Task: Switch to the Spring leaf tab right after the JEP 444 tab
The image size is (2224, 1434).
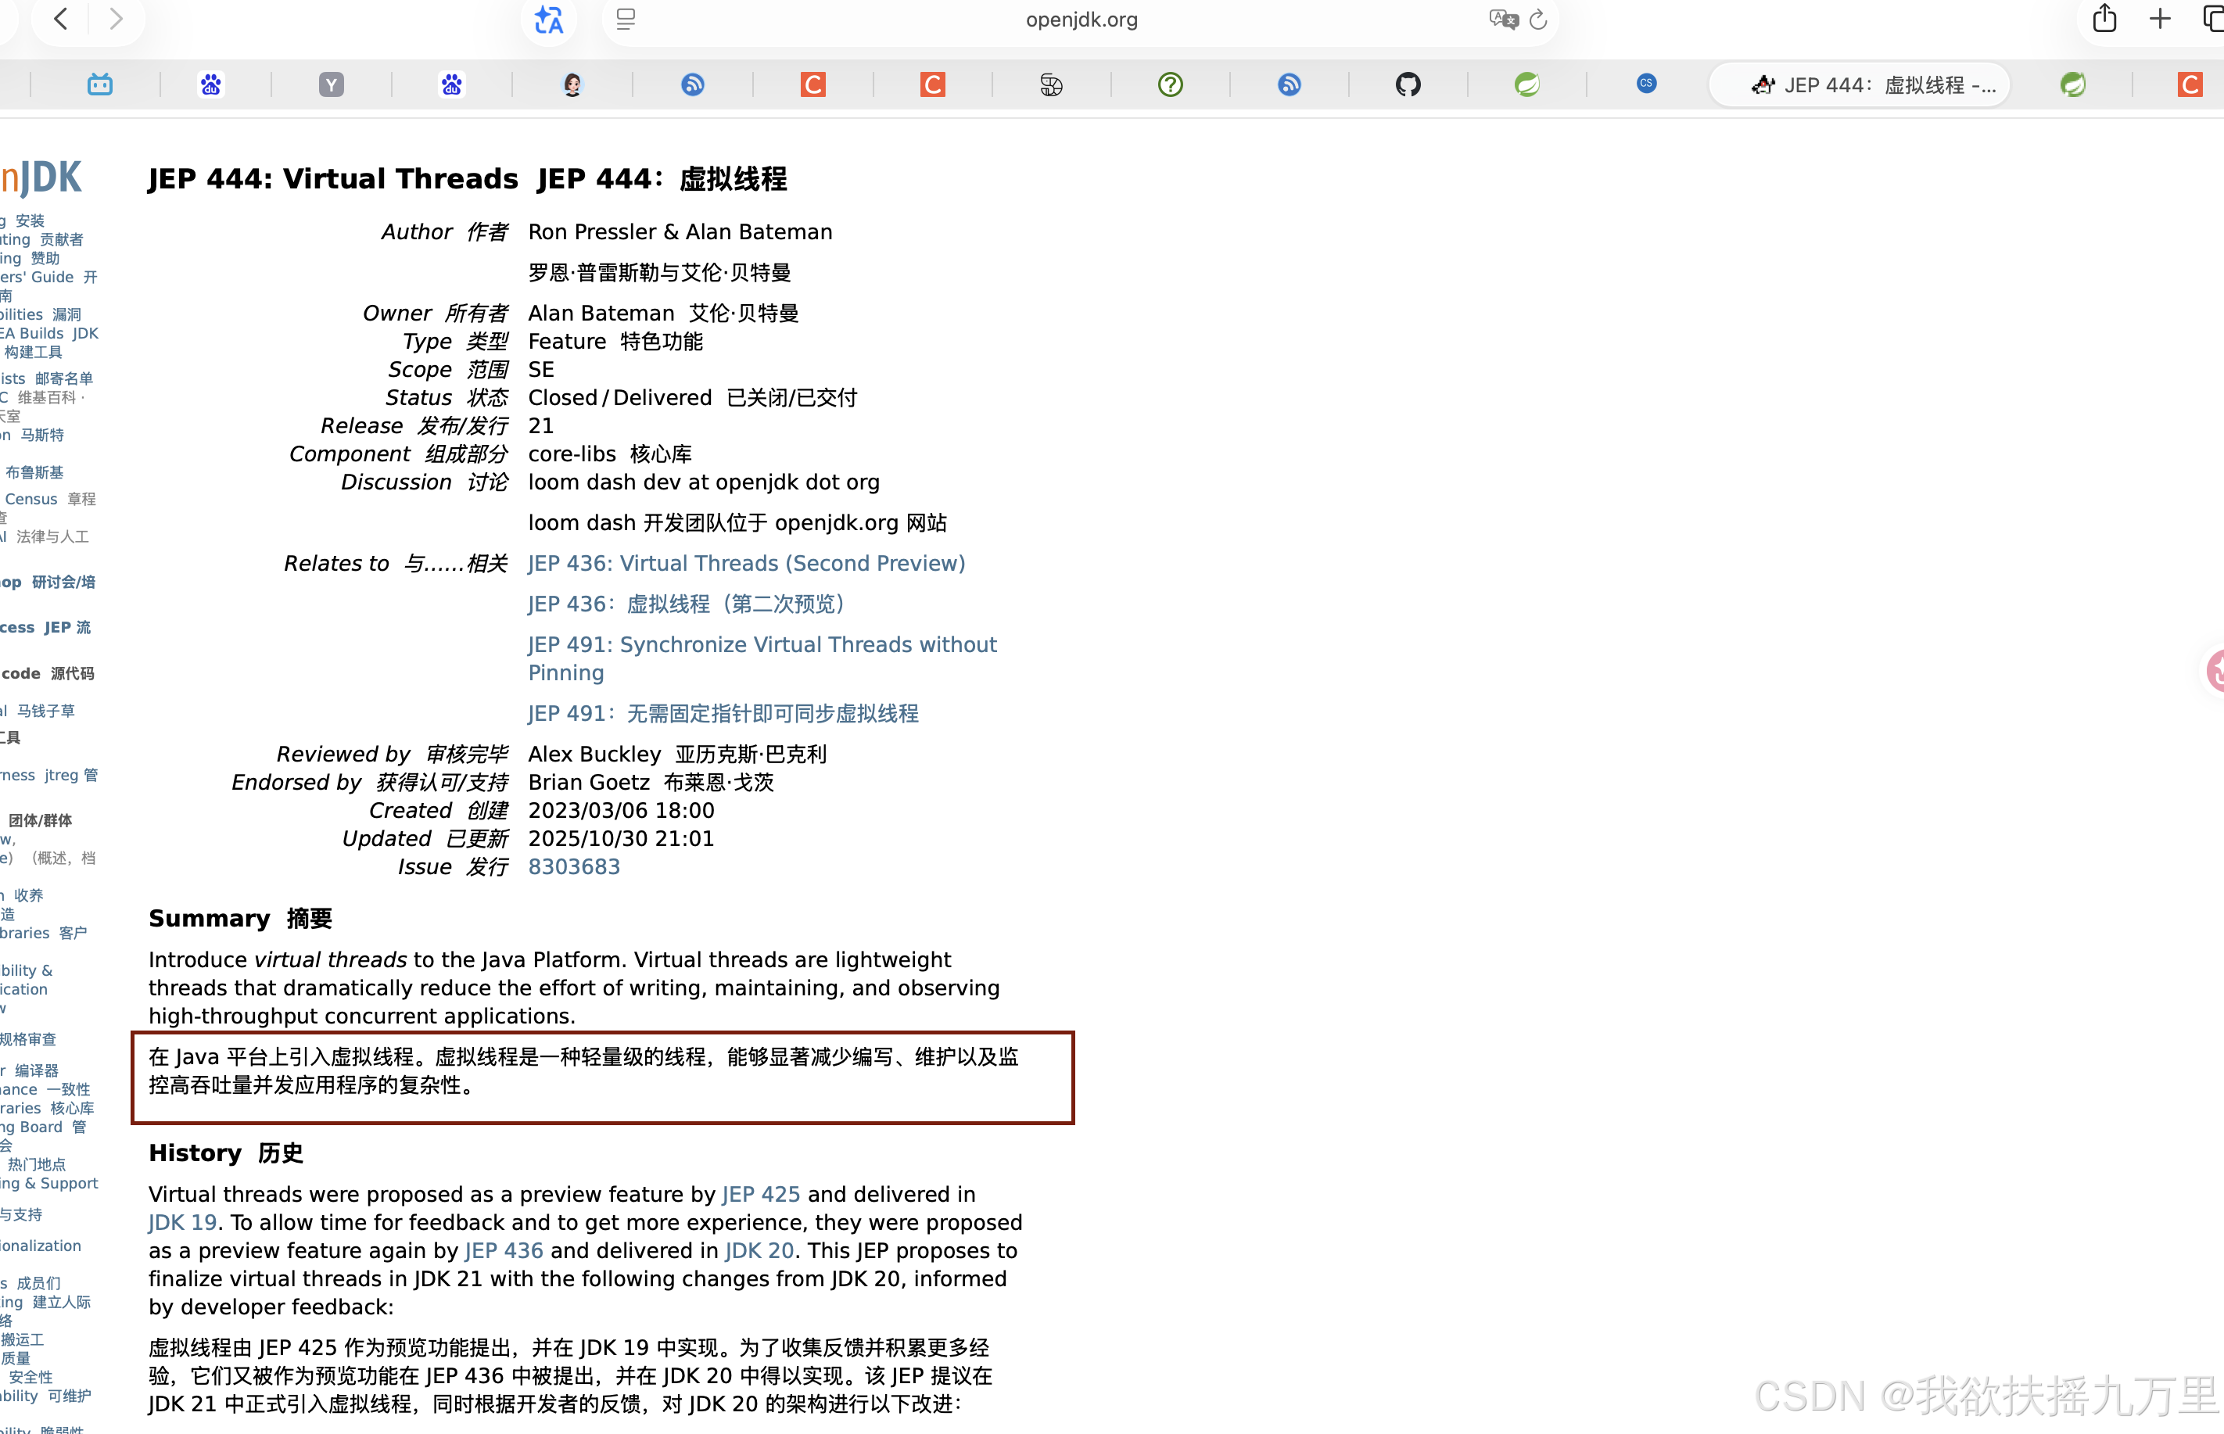Action: (x=2073, y=84)
